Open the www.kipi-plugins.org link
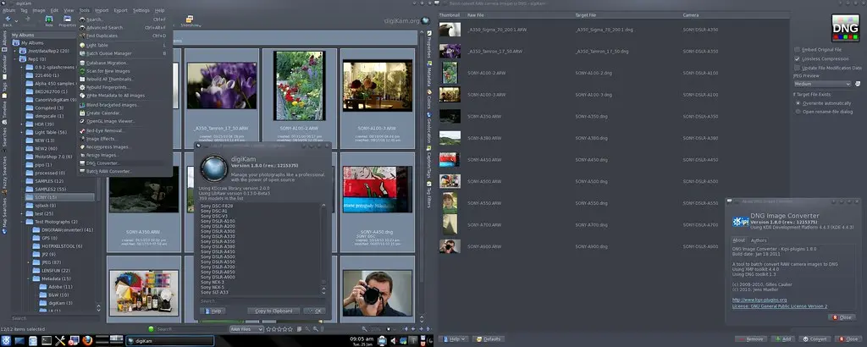The width and height of the screenshot is (867, 347). point(759,300)
